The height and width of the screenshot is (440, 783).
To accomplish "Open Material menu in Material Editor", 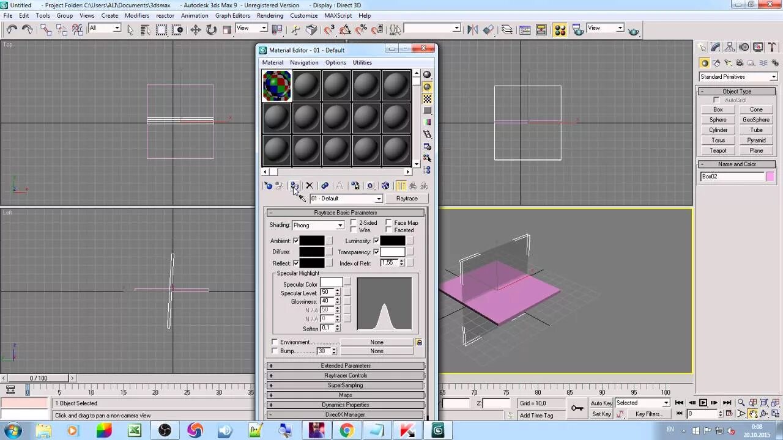I will [x=273, y=62].
